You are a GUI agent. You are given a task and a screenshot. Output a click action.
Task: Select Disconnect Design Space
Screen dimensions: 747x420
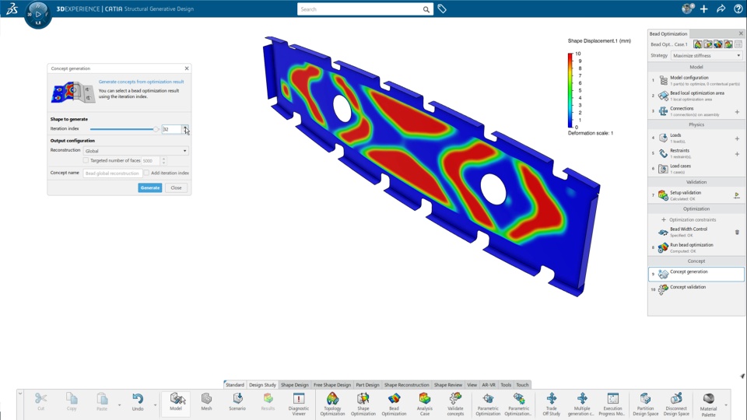pos(676,404)
